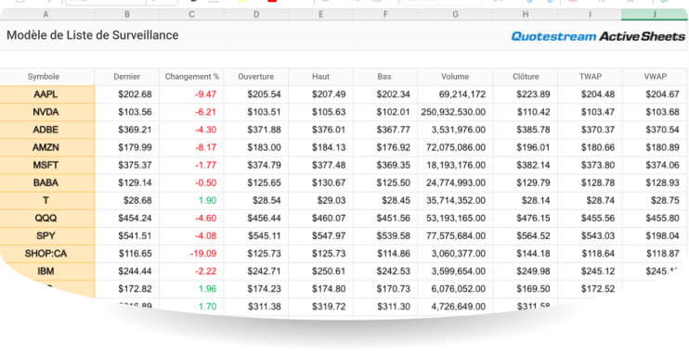Select the 'Symbole' header cell
The width and height of the screenshot is (689, 351).
click(x=44, y=77)
